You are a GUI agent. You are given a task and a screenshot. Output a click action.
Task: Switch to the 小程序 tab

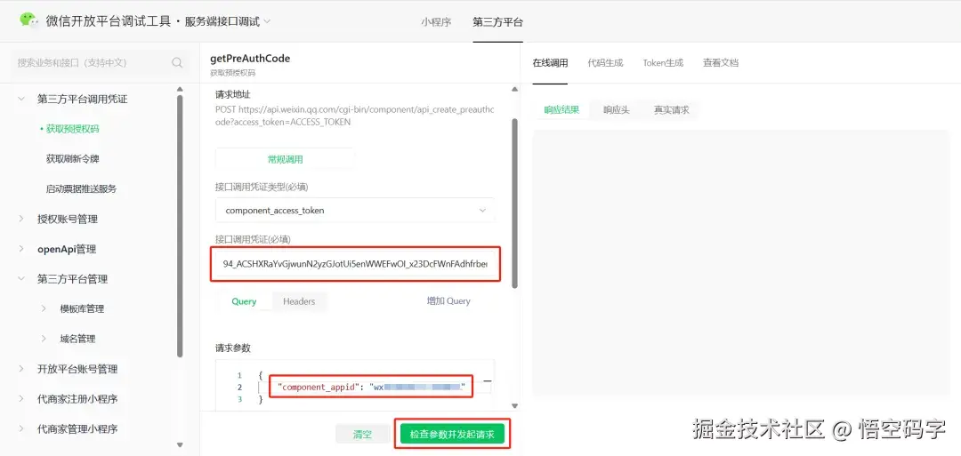[436, 22]
